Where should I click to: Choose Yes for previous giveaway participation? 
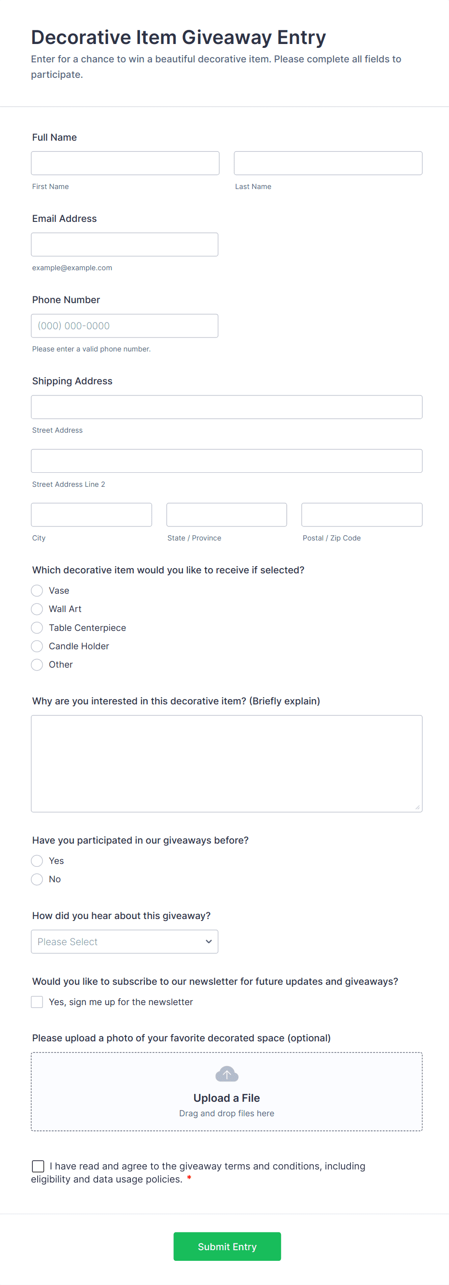37,861
